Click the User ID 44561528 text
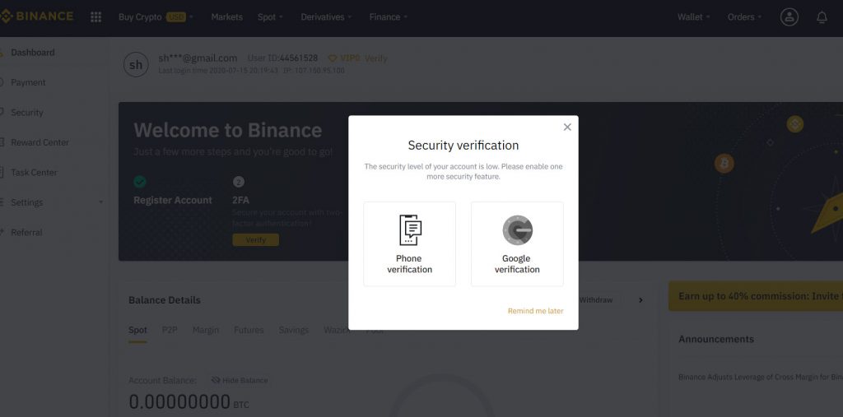The width and height of the screenshot is (843, 417). pyautogui.click(x=282, y=58)
